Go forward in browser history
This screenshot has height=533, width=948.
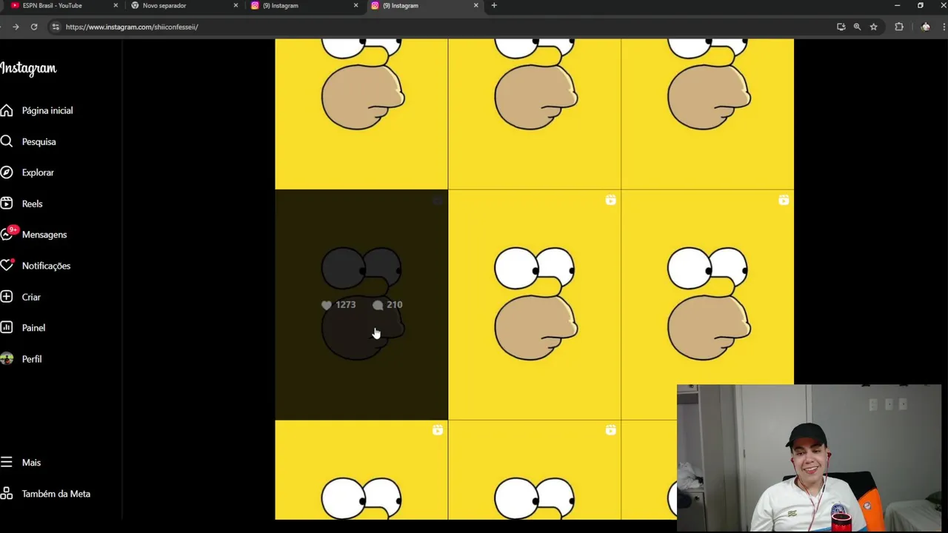click(16, 27)
